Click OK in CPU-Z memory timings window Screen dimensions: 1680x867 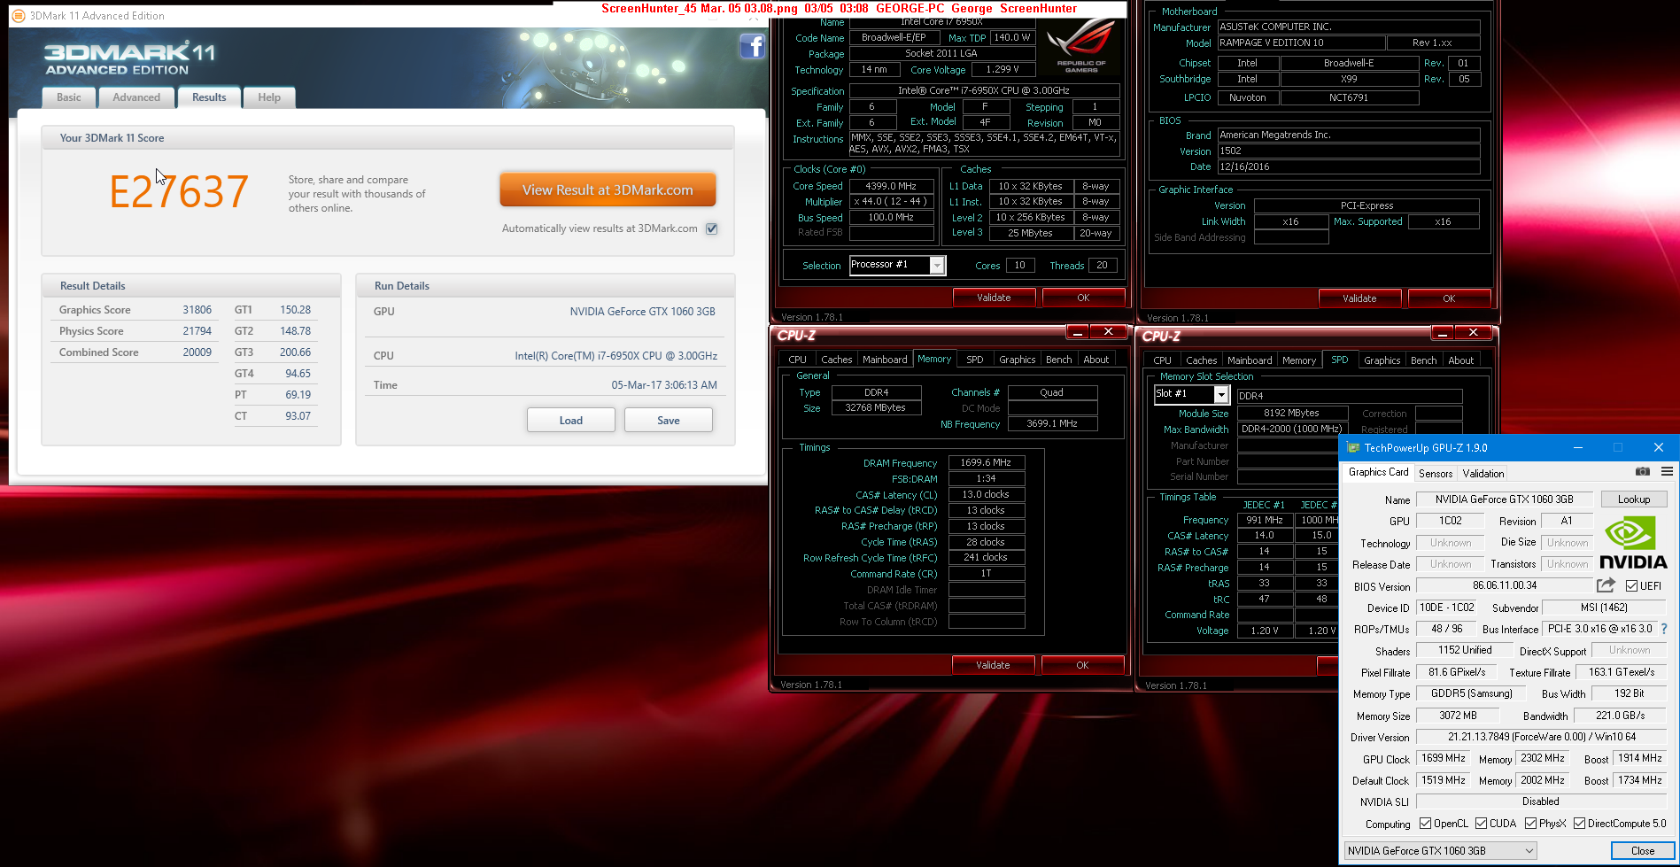coord(1082,665)
